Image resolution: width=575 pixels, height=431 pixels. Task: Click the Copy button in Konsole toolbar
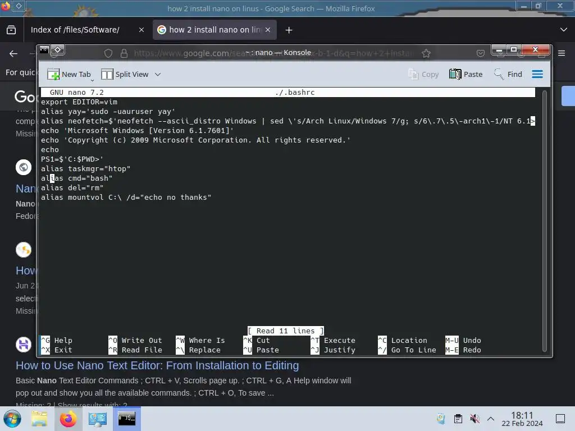pos(423,75)
